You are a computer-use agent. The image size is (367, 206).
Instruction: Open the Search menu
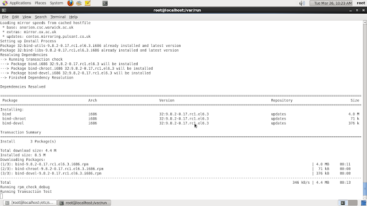pos(41,17)
